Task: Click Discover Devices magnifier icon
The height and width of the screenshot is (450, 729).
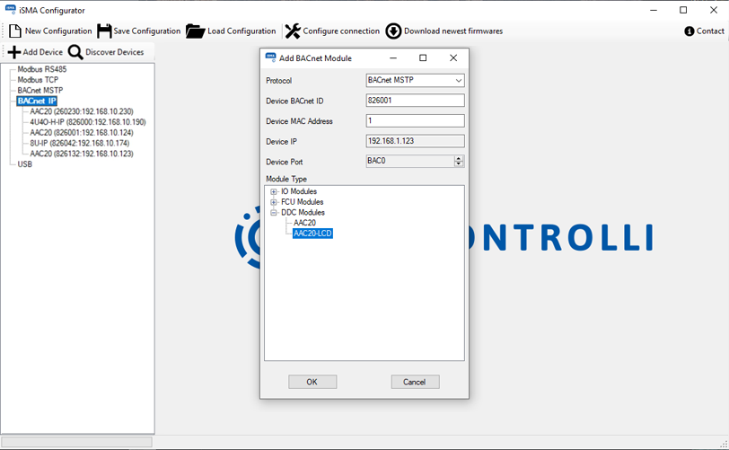Action: click(75, 53)
